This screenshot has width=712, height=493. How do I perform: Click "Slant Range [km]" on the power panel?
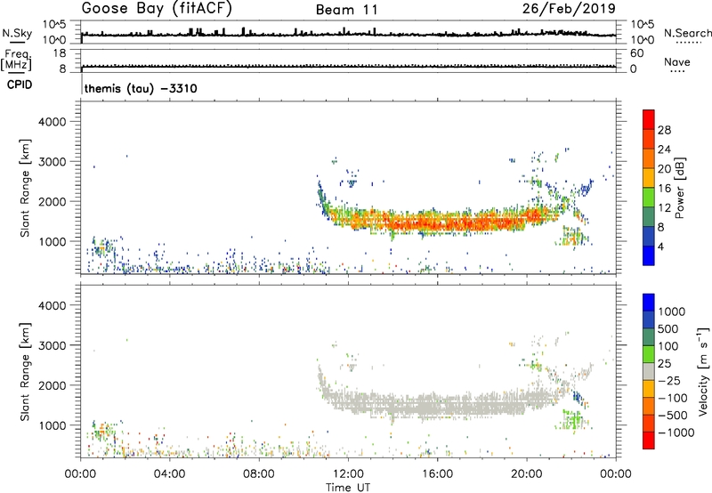tap(25, 188)
